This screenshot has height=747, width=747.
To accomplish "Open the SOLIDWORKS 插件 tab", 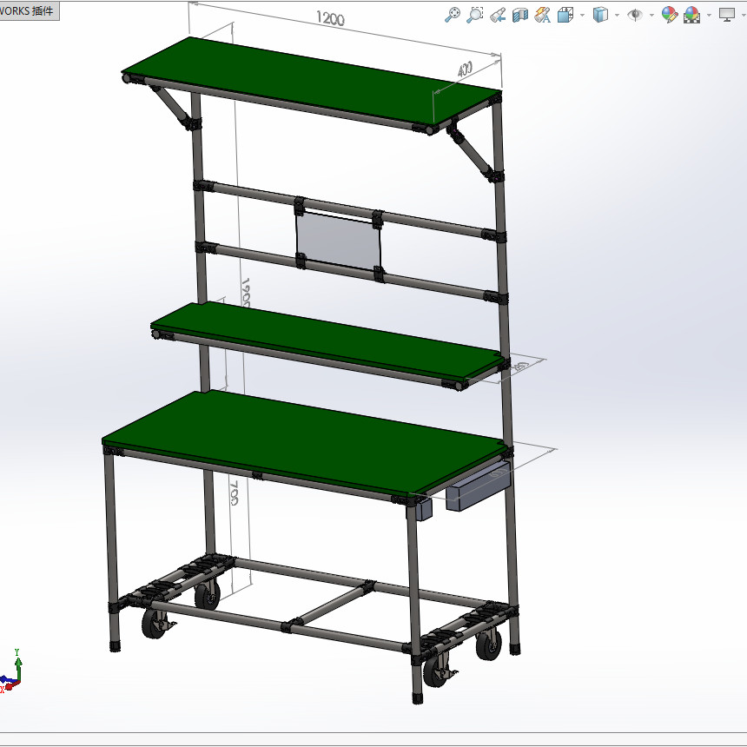I will point(29,10).
